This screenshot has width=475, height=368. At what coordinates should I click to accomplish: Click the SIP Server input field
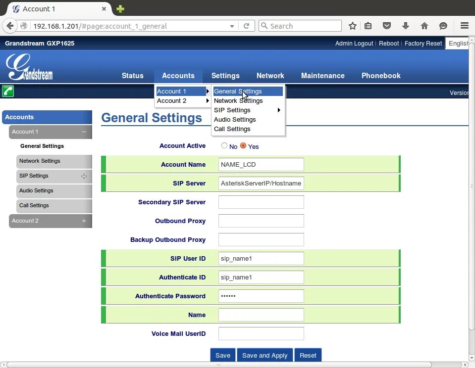[261, 183]
